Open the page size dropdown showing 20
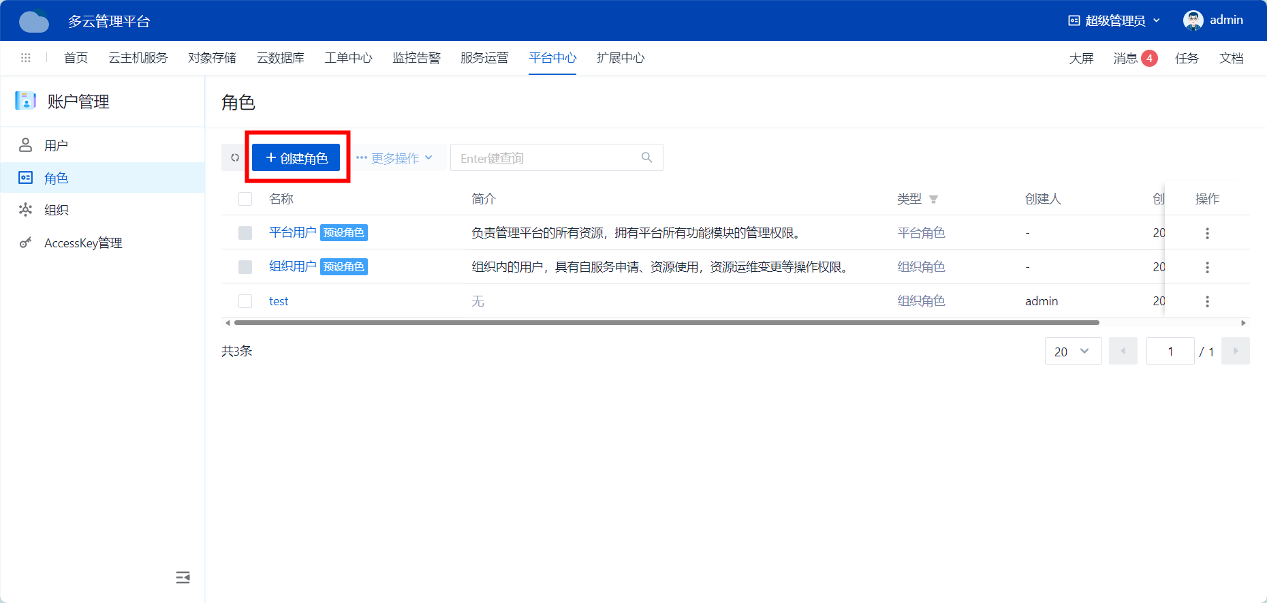 point(1073,352)
